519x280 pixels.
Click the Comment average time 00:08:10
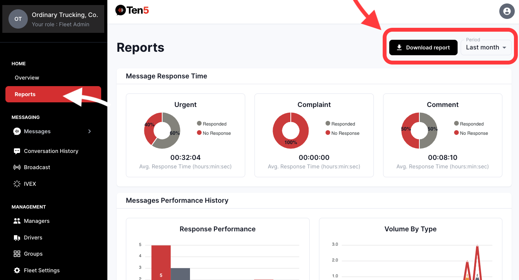443,158
